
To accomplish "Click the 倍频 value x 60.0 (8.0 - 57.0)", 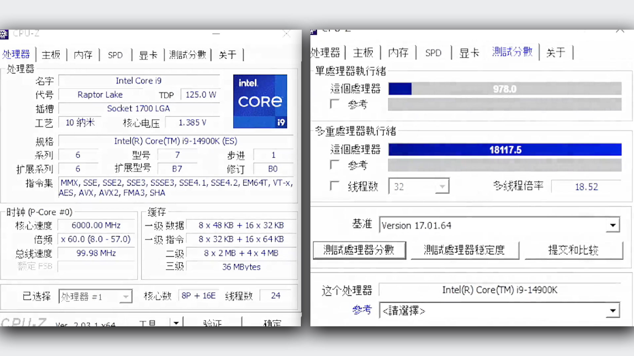I will click(x=96, y=239).
